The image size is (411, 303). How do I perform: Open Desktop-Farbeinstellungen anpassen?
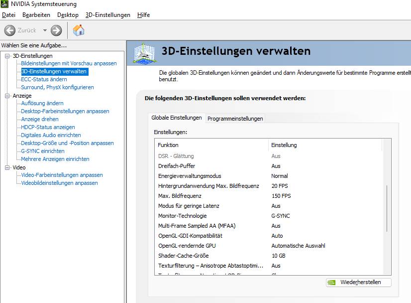click(65, 111)
